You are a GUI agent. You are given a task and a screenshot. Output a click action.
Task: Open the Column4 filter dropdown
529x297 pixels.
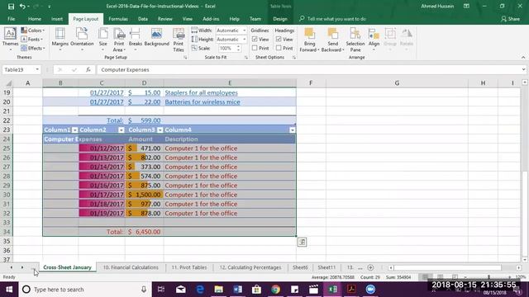point(293,130)
